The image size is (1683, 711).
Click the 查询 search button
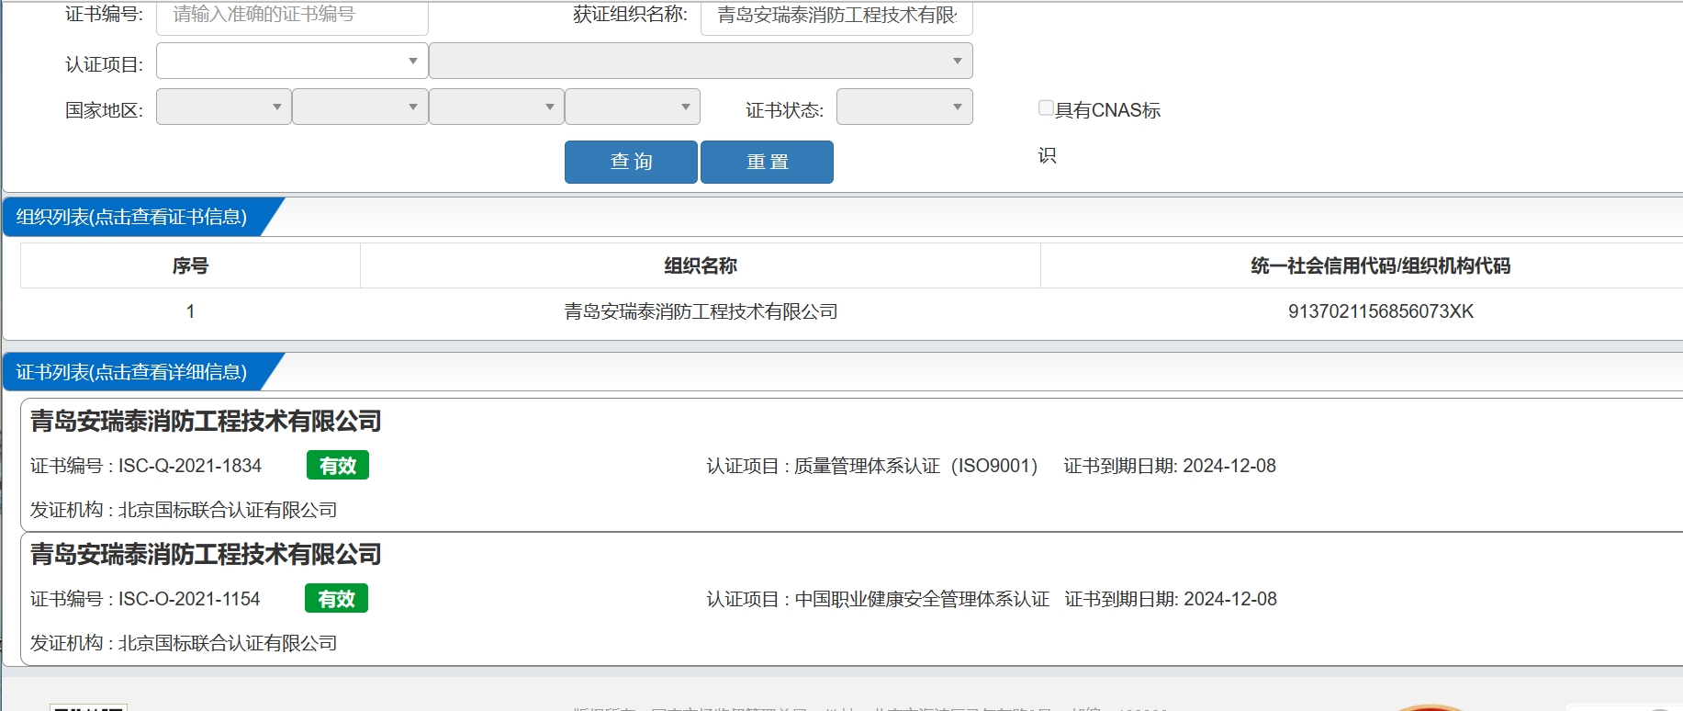tap(631, 162)
